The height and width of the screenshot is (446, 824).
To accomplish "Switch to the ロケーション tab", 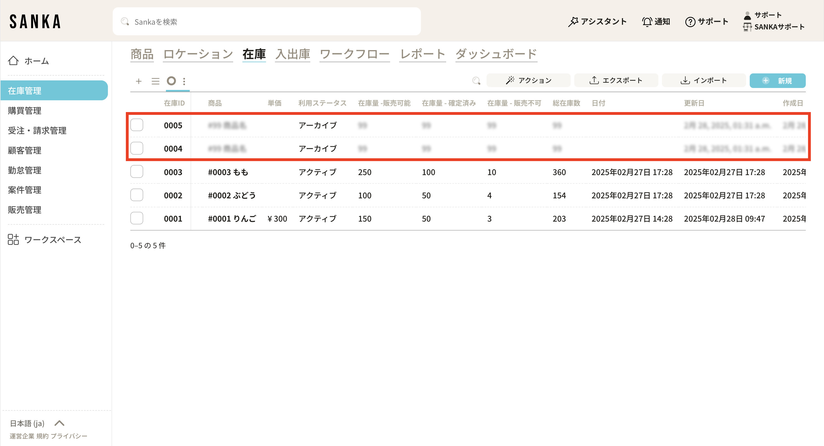I will 198,54.
